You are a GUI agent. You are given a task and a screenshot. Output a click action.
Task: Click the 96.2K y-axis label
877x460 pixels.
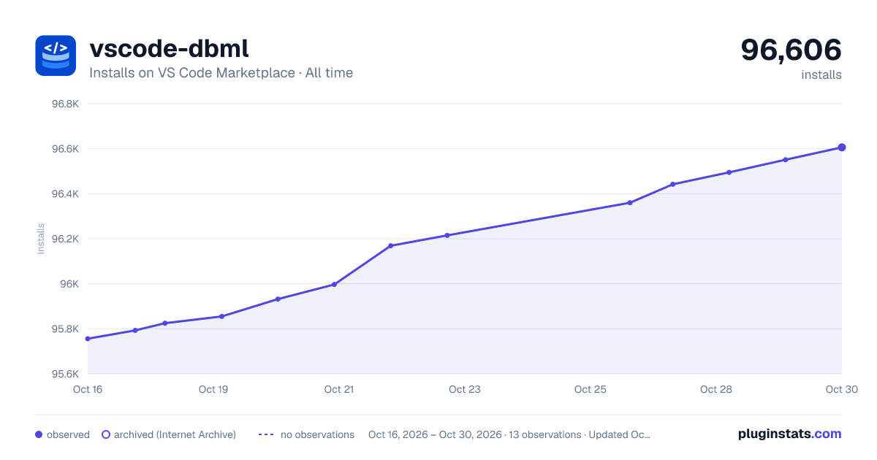(x=64, y=239)
